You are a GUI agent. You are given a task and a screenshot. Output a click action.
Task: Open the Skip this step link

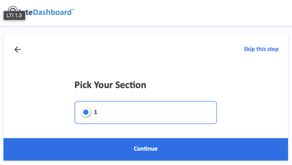(x=261, y=49)
